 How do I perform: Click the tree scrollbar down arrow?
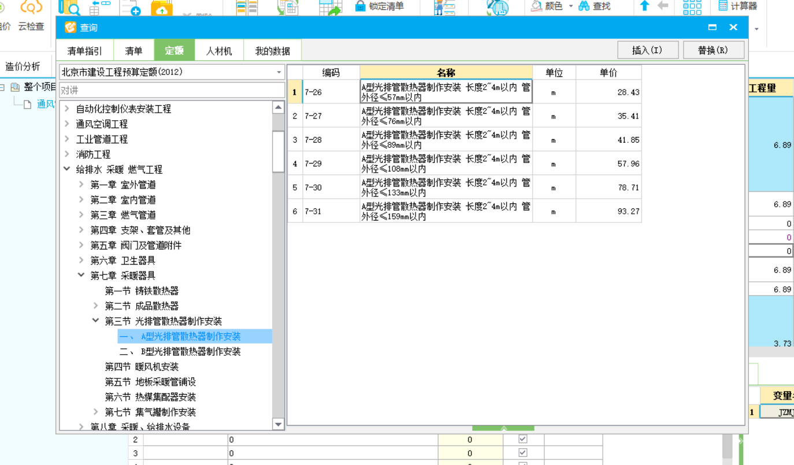pos(279,425)
